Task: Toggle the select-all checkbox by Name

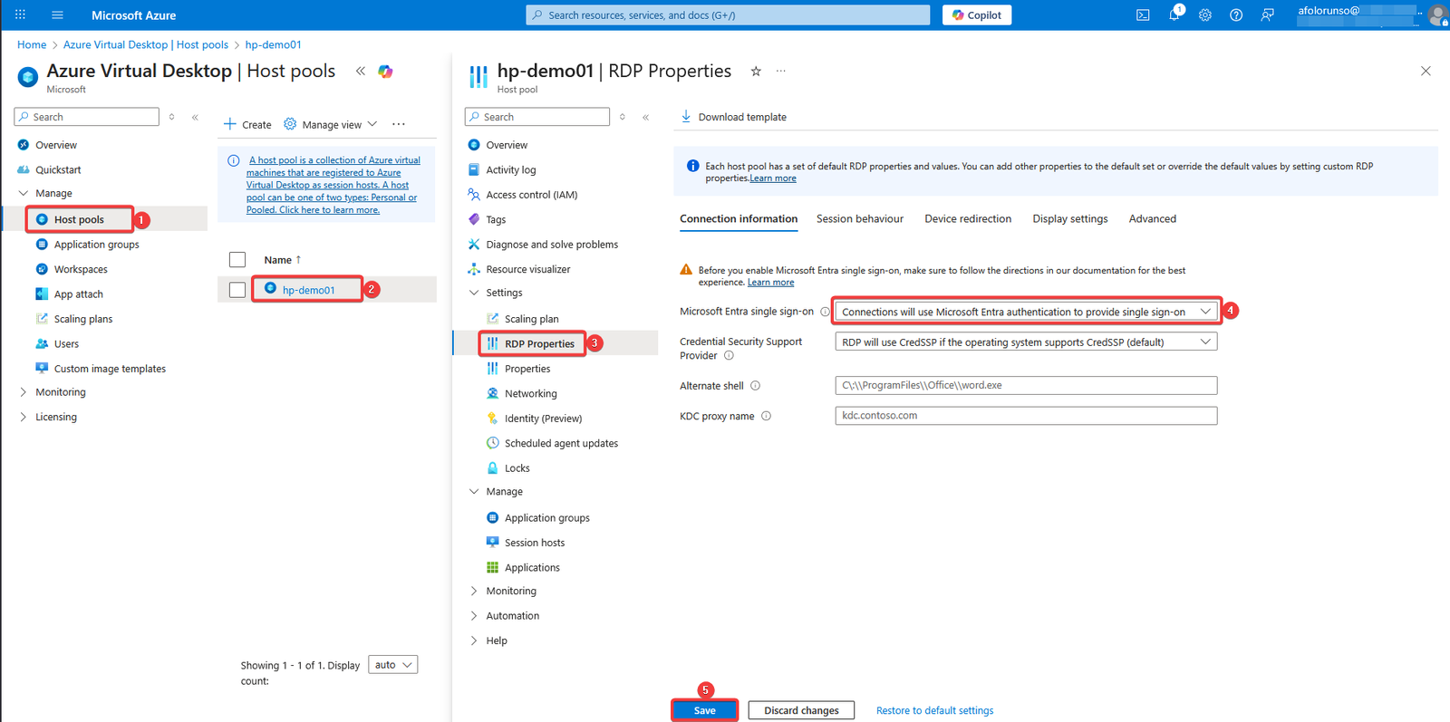Action: click(x=237, y=260)
